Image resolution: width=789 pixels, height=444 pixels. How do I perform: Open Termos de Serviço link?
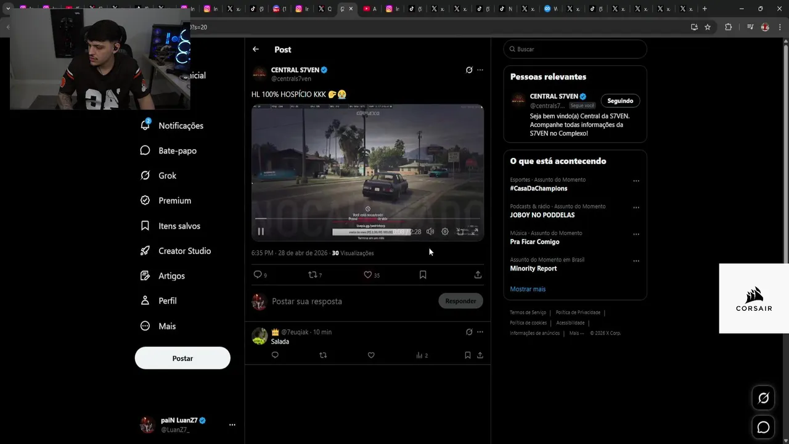click(528, 313)
